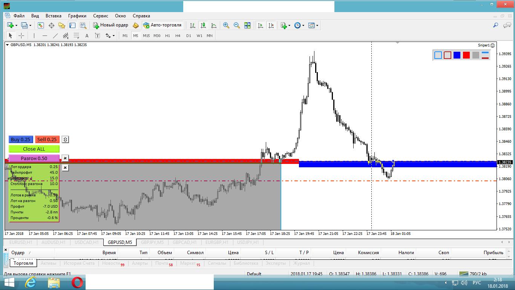Screen dimensions: 515x290
Task: Select the H4 timeframe button
Action: point(178,36)
